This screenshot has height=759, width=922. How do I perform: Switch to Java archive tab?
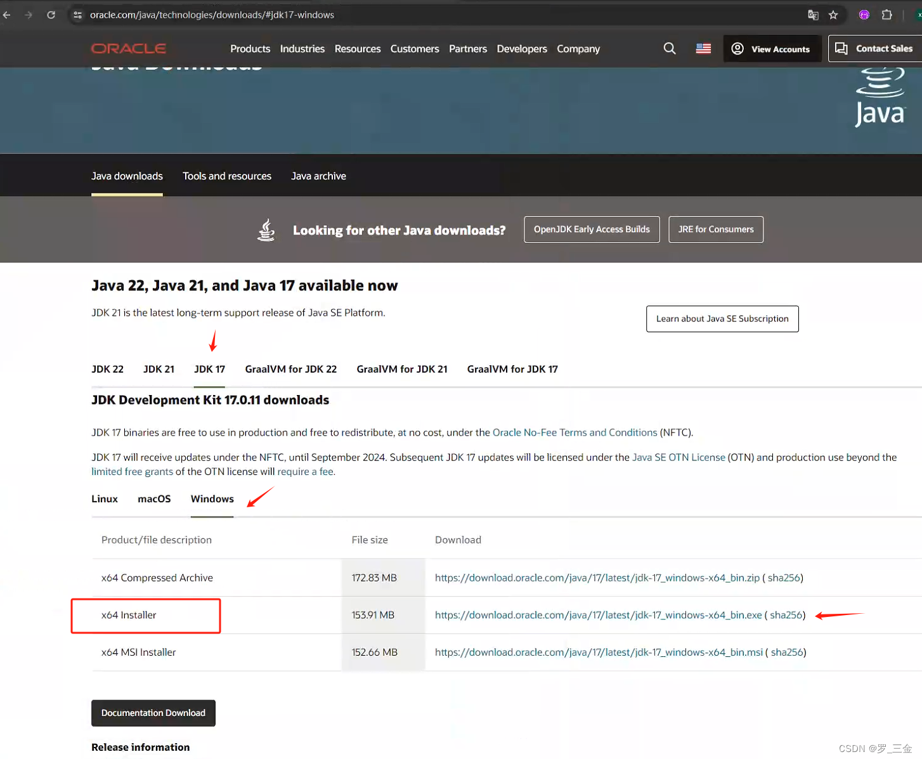pyautogui.click(x=318, y=176)
